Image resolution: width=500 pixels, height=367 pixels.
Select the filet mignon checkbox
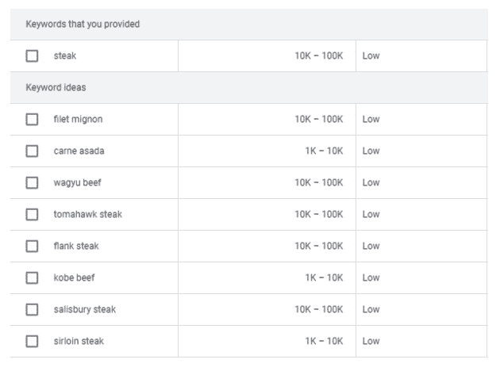click(x=32, y=120)
